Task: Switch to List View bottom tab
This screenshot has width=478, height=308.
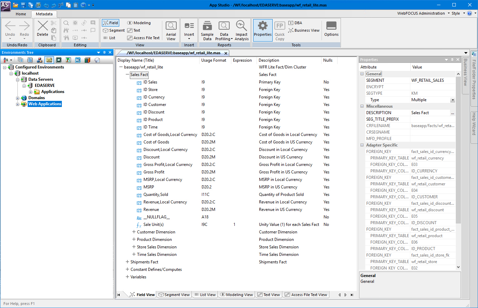Action: pyautogui.click(x=205, y=295)
